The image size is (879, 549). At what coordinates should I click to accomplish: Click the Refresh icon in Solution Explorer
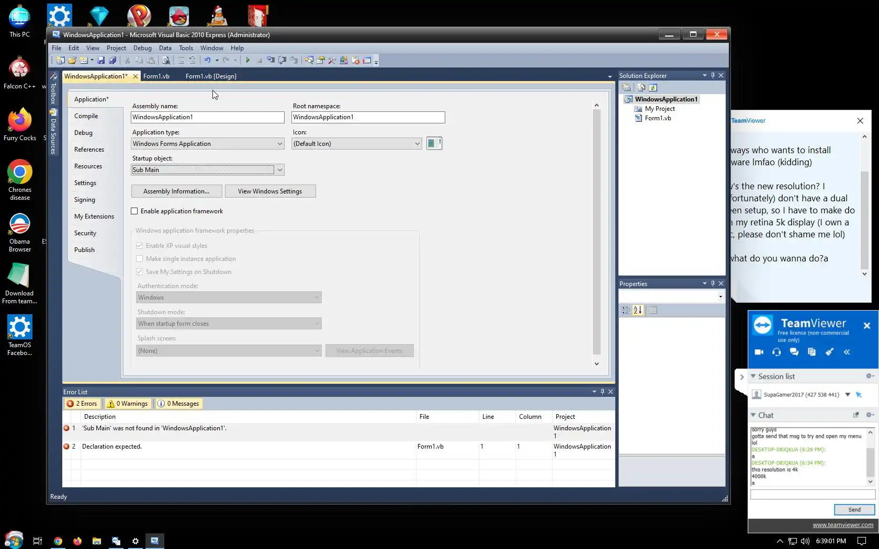pos(653,88)
